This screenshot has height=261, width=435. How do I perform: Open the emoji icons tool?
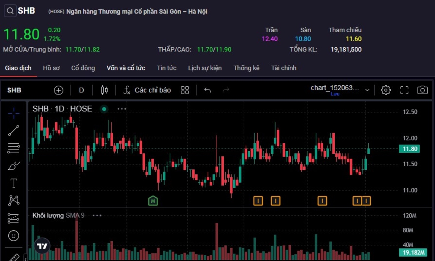pos(14,236)
